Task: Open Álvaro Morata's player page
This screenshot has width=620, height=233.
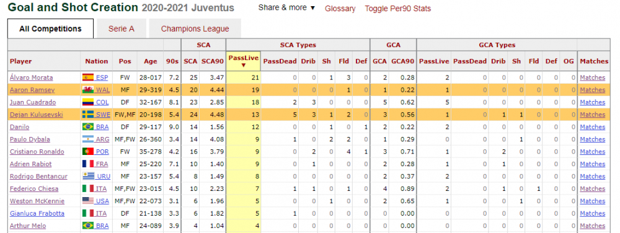Action: pyautogui.click(x=31, y=77)
